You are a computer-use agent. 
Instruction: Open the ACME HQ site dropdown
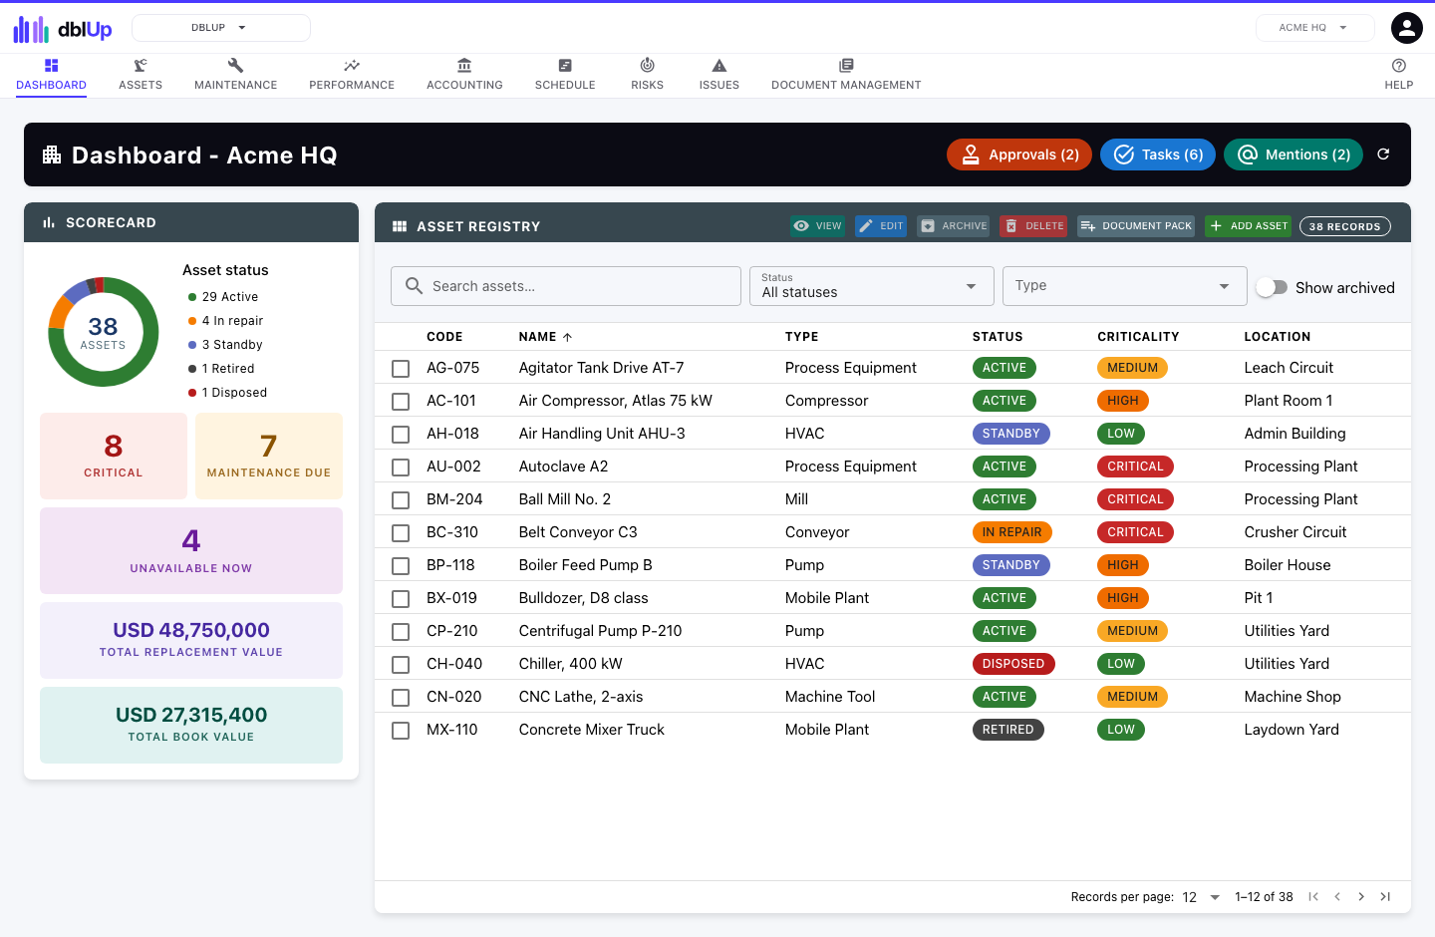tap(1314, 28)
